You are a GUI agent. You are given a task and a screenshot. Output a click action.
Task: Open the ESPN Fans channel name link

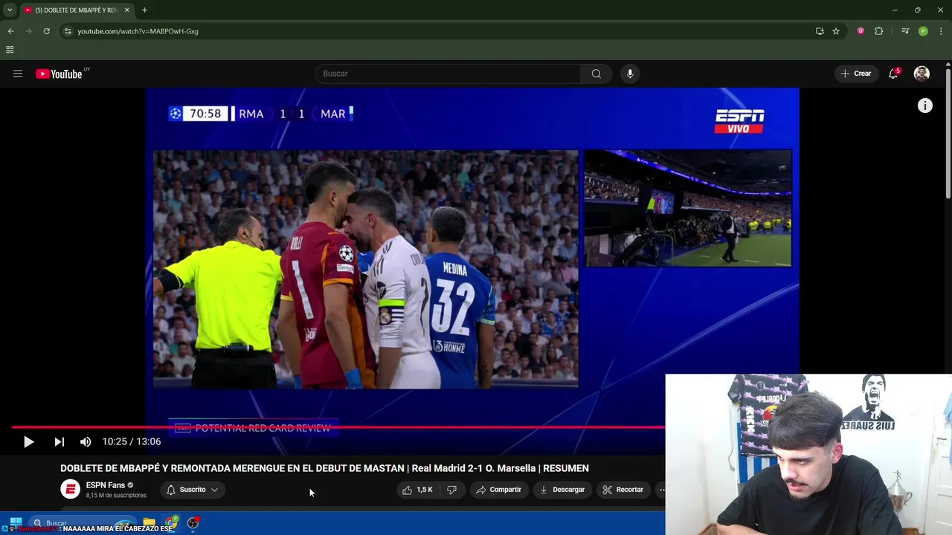tap(105, 485)
